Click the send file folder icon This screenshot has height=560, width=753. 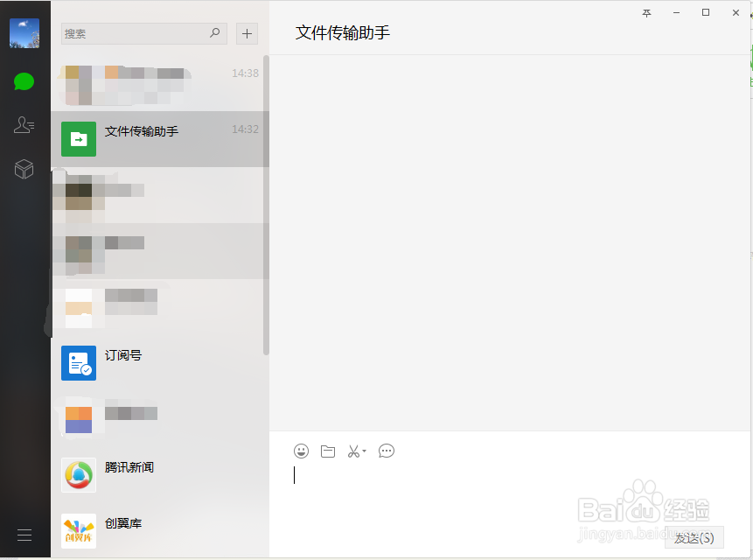(328, 451)
